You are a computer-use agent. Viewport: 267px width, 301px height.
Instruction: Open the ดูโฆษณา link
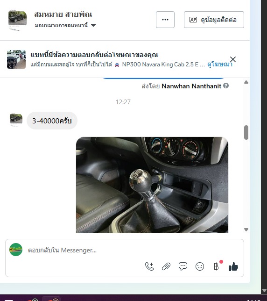click(220, 64)
